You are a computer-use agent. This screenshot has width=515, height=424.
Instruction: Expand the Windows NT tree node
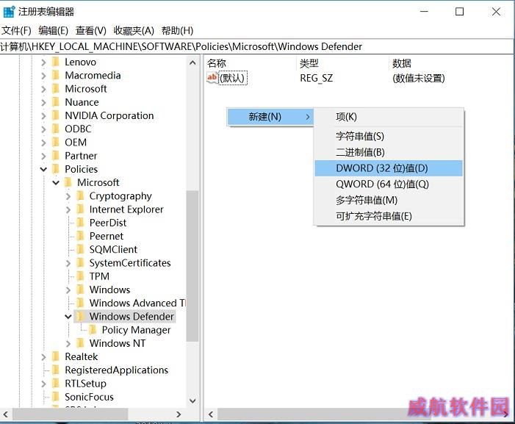[x=68, y=343]
